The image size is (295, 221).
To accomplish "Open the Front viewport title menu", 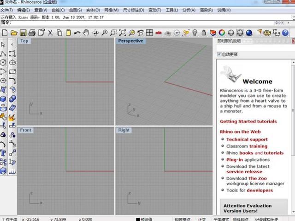I will pyautogui.click(x=26, y=130).
